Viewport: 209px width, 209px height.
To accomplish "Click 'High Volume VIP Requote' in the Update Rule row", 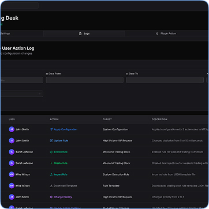I will (117, 141).
